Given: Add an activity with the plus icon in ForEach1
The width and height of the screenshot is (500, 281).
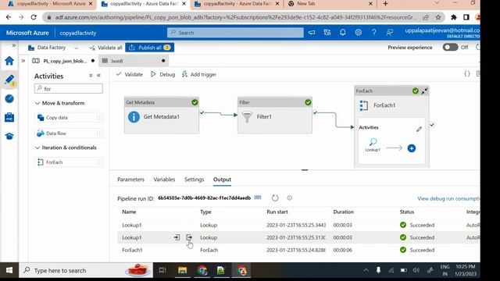Looking at the screenshot, I should pos(412,148).
